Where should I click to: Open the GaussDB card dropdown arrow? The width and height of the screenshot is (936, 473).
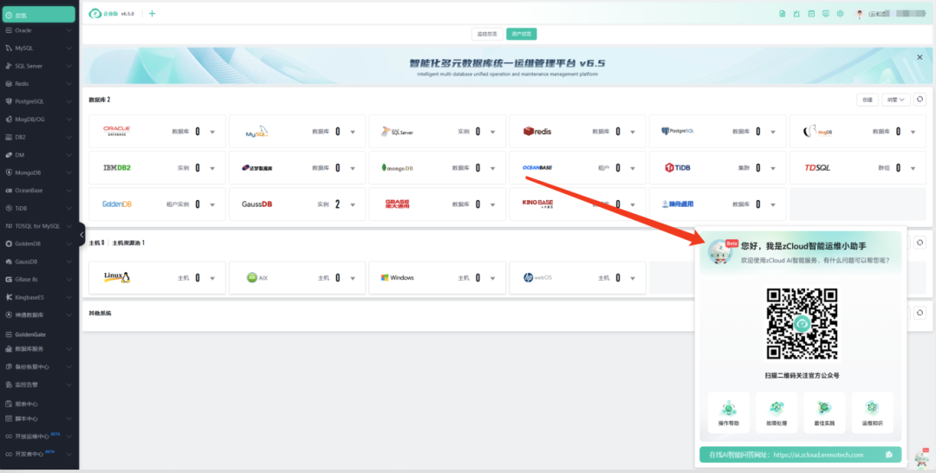click(353, 204)
